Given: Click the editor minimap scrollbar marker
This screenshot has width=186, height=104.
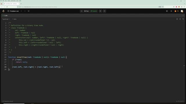Looking at the screenshot, I should (x=184, y=66).
